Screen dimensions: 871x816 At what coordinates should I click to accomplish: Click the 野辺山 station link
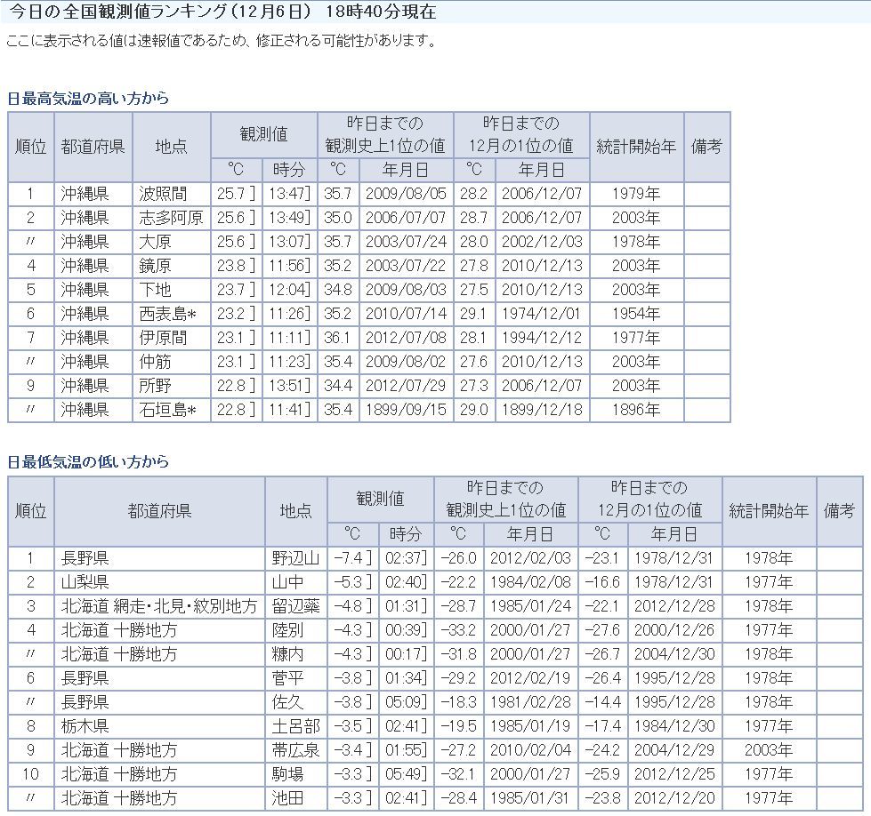point(295,558)
